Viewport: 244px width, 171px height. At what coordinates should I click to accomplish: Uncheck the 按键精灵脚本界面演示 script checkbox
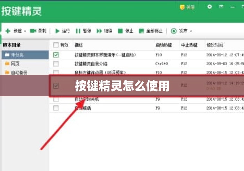[x=56, y=55]
